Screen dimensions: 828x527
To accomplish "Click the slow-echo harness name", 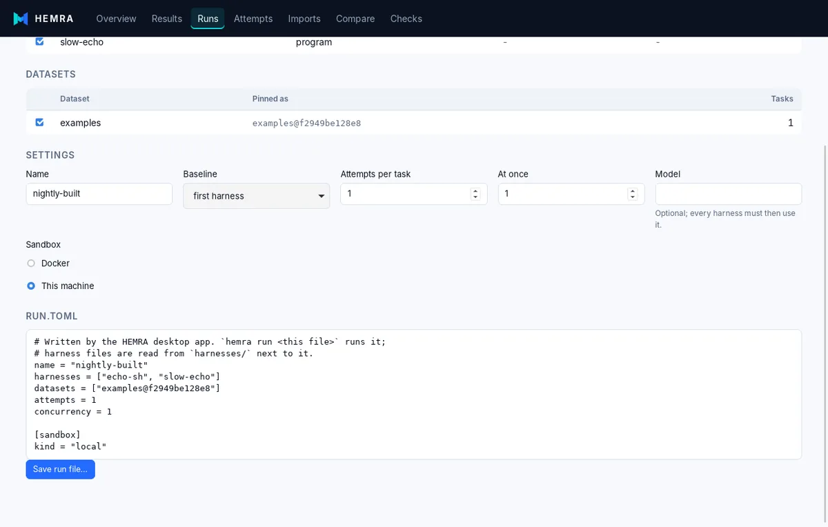I will (x=82, y=42).
